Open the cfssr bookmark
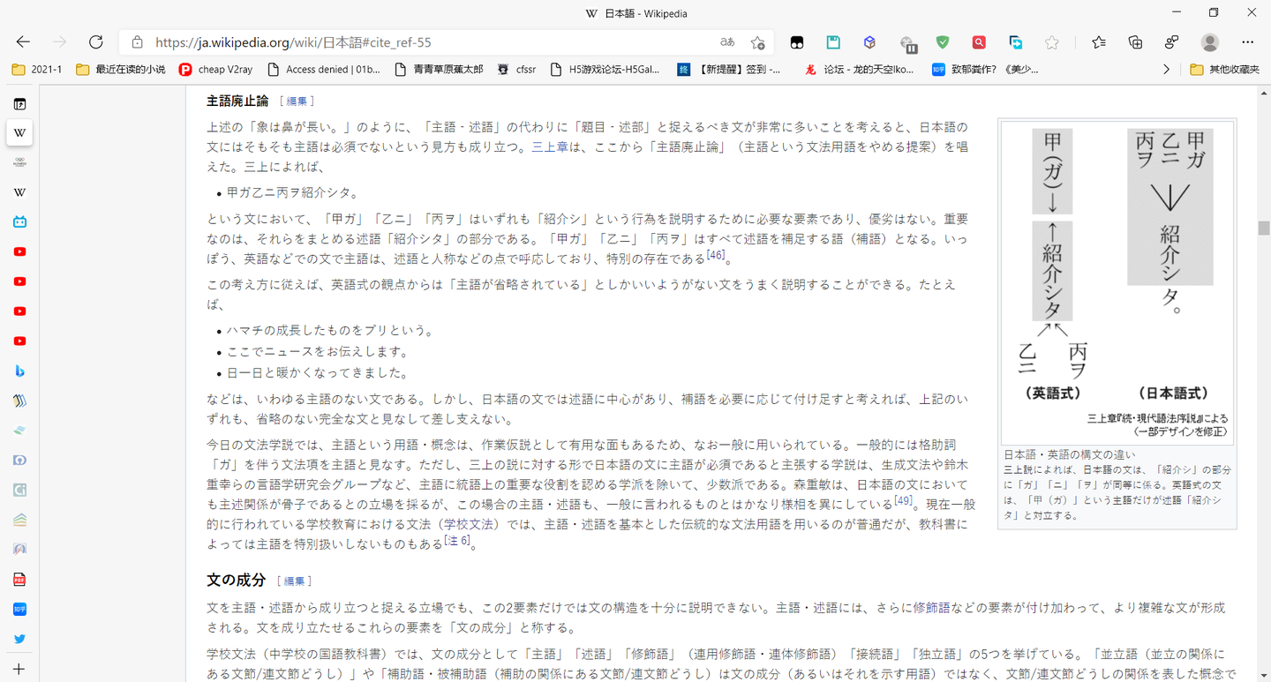Screen dimensions: 1271x682 516,69
